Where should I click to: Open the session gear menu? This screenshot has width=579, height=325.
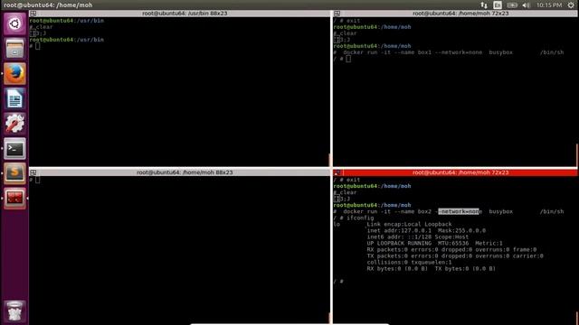click(571, 5)
